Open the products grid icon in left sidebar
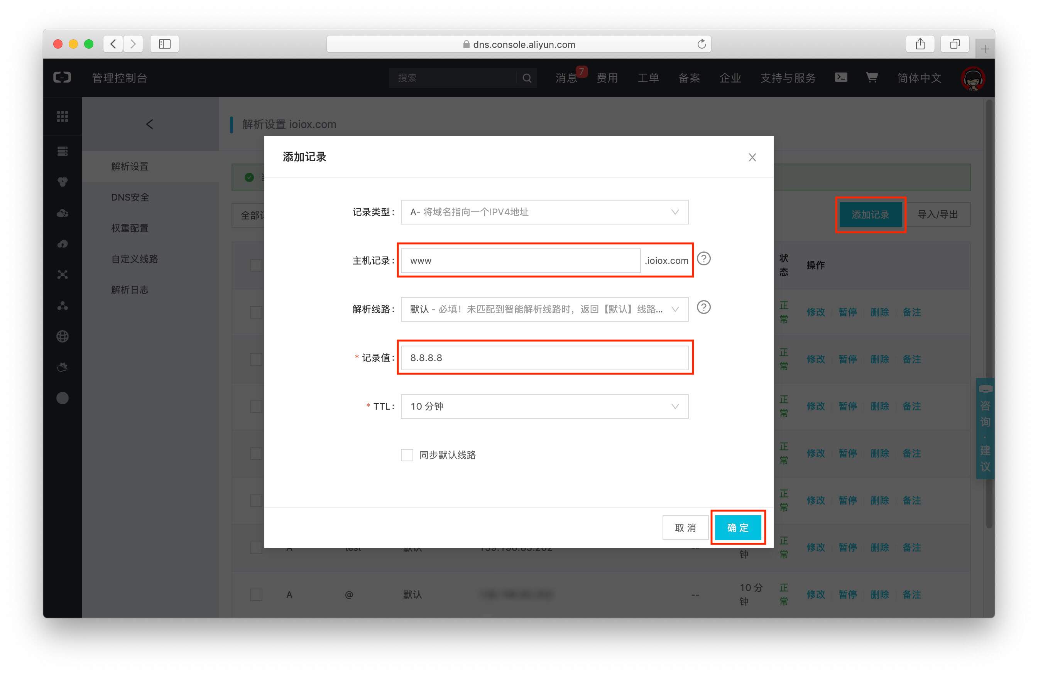 (x=63, y=116)
